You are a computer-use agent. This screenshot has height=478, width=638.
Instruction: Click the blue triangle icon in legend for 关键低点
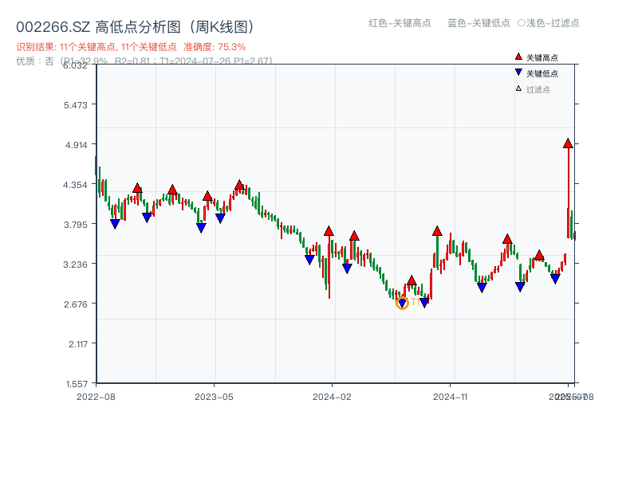click(518, 73)
